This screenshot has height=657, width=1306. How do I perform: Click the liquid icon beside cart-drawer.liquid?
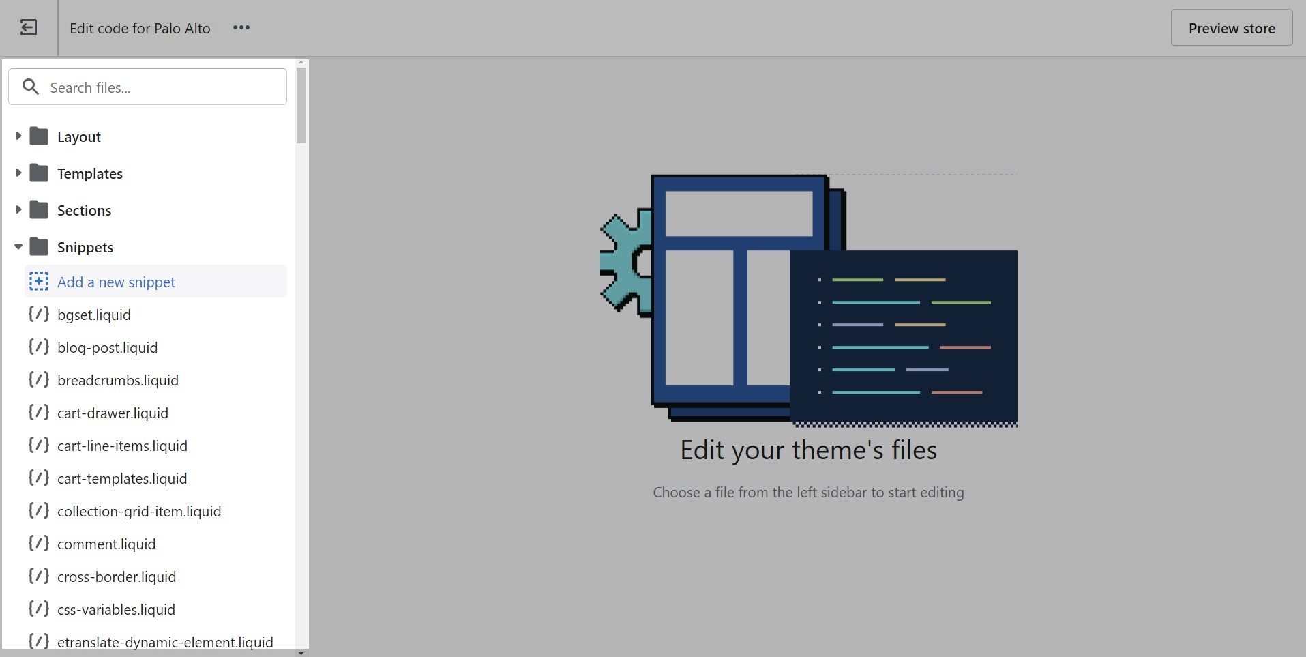(x=39, y=412)
